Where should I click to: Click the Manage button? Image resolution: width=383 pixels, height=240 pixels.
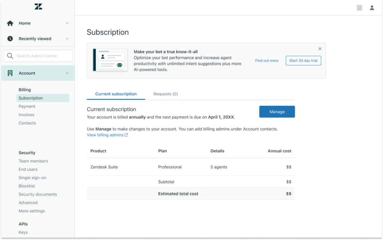(x=277, y=111)
